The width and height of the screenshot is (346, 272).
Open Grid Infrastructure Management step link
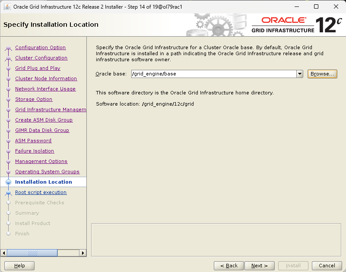point(51,109)
